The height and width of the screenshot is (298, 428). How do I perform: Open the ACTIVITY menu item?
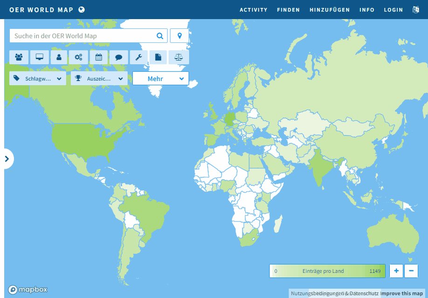253,10
